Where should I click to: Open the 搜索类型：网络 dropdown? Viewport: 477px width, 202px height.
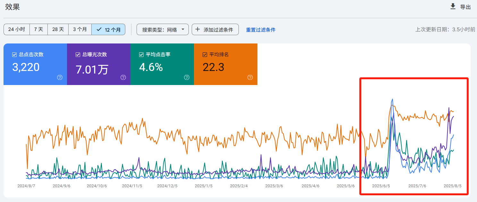point(163,29)
